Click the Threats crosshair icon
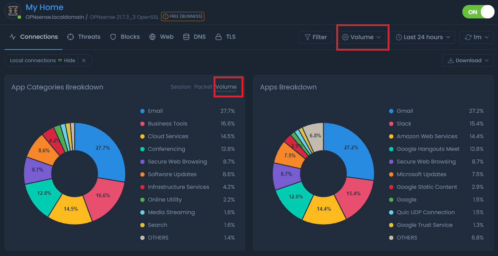498x256 pixels. (71, 37)
